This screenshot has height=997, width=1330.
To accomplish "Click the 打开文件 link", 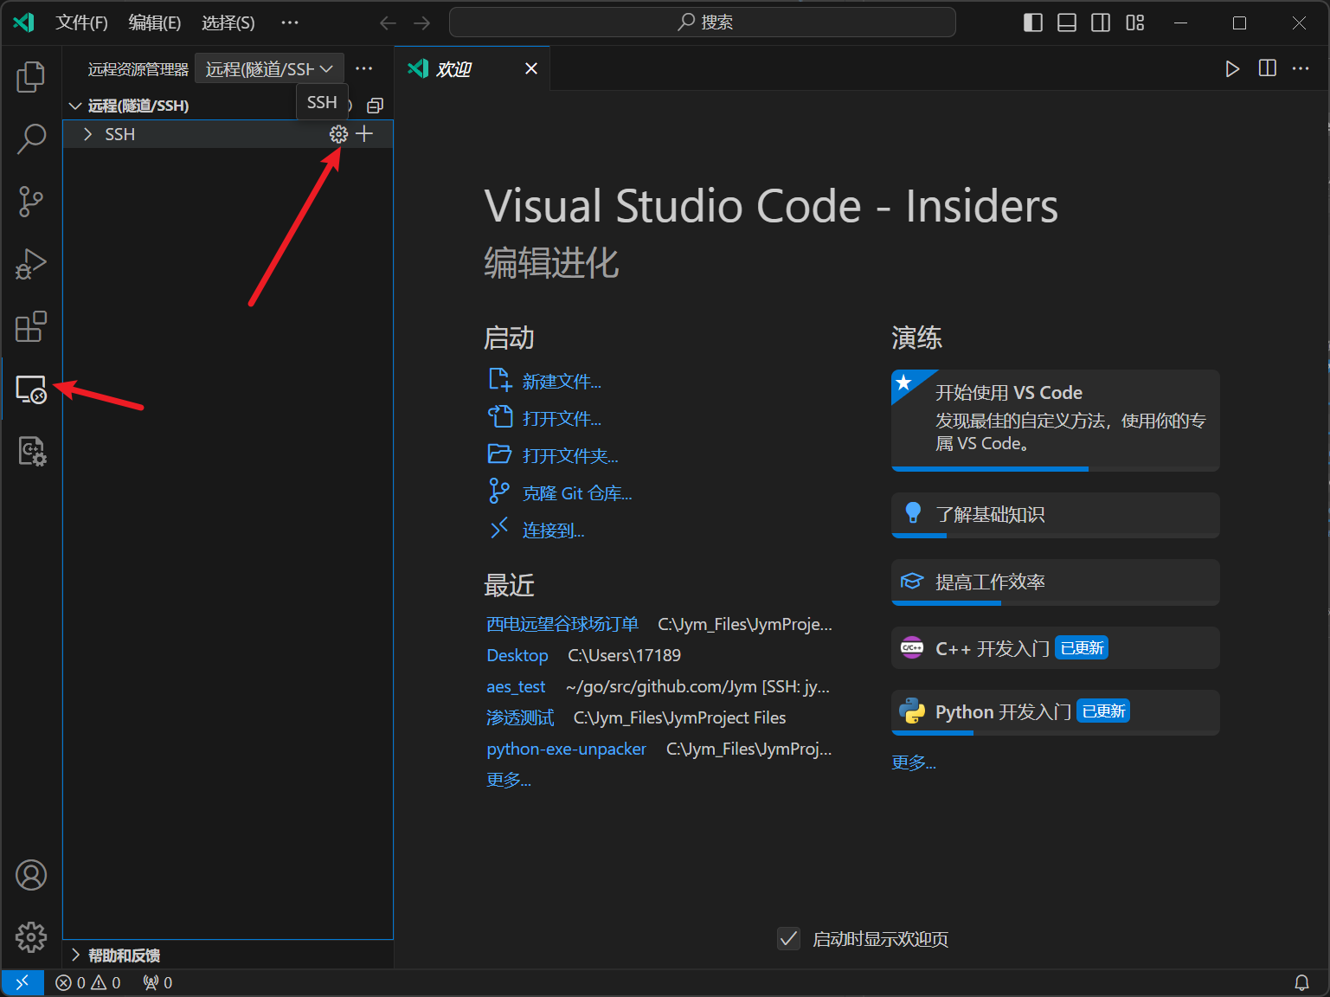I will pyautogui.click(x=562, y=419).
